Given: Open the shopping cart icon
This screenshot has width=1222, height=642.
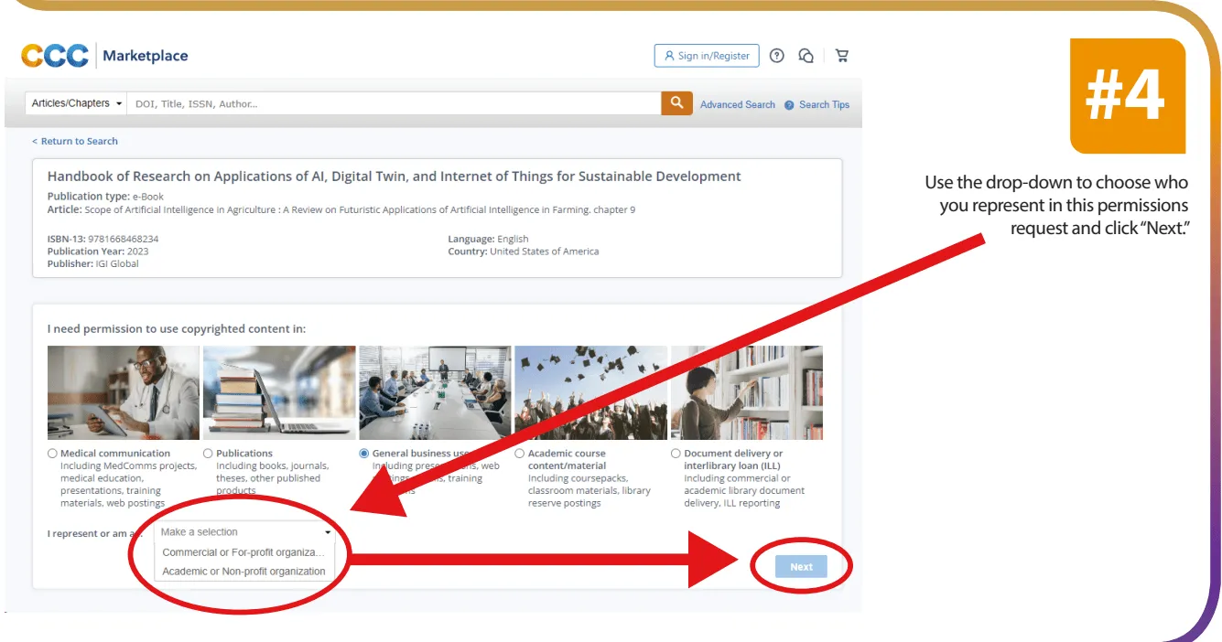Looking at the screenshot, I should click(841, 56).
